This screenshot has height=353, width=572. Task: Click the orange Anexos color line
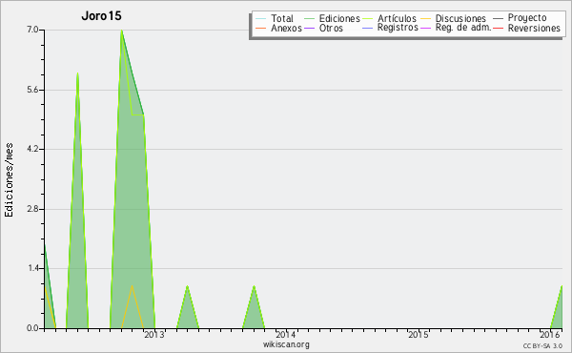260,28
